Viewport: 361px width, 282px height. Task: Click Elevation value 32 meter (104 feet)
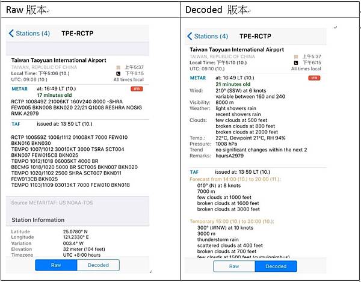pyautogui.click(x=84, y=249)
